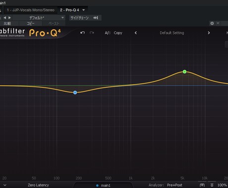Click the redo arrow icon
228x188 pixels.
coord(92,33)
